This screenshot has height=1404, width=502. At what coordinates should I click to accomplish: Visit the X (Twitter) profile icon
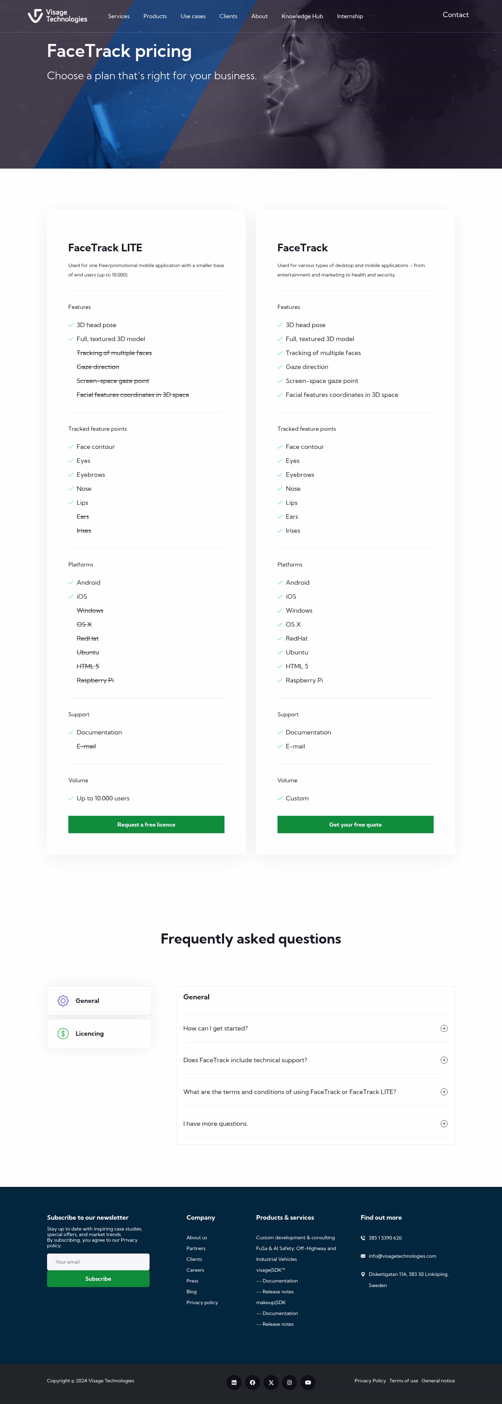click(271, 1382)
